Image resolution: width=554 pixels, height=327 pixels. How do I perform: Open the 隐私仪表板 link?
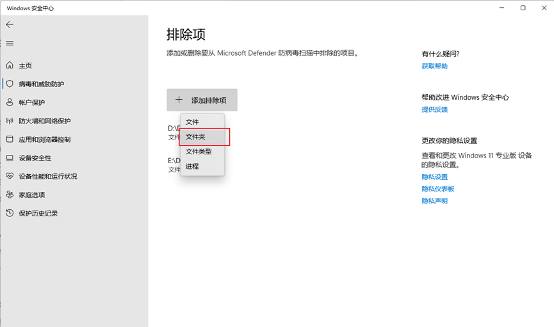437,189
